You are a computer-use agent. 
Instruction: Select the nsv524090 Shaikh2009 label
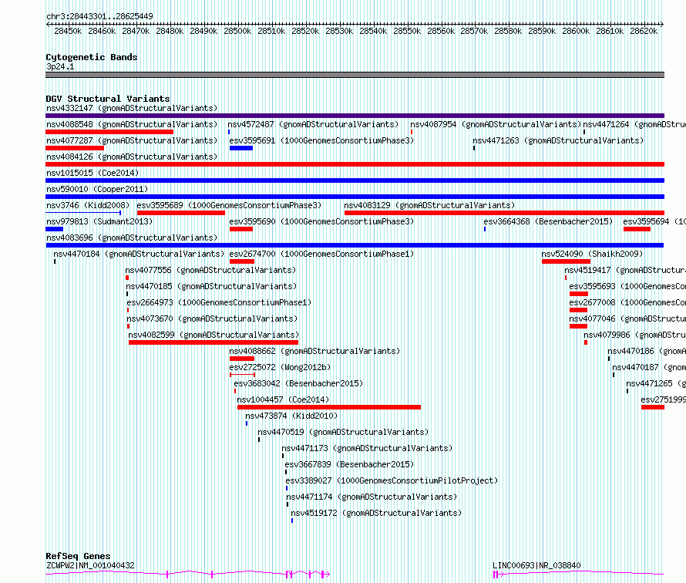point(592,254)
